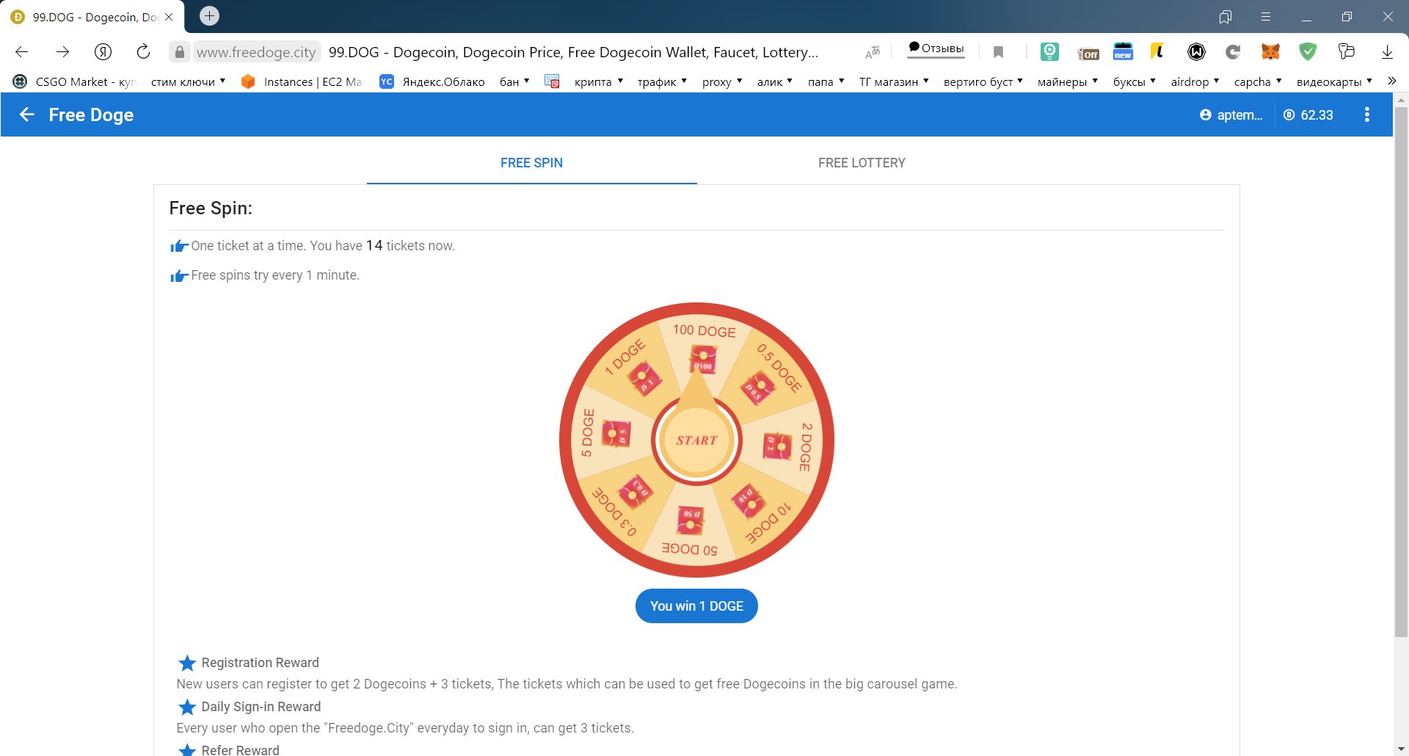Image resolution: width=1409 pixels, height=756 pixels.
Task: Click the green shield adblock extension icon
Action: point(1308,51)
